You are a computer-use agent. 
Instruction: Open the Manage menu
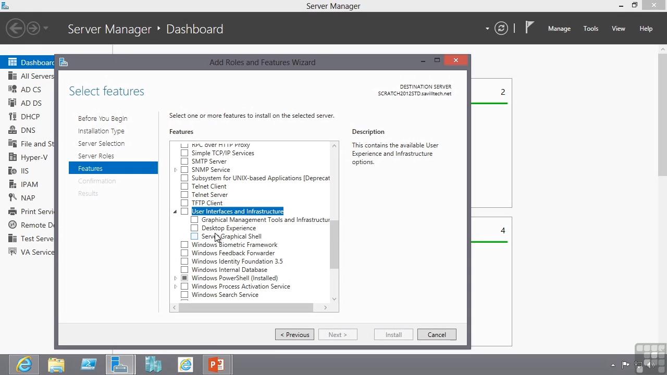559,29
